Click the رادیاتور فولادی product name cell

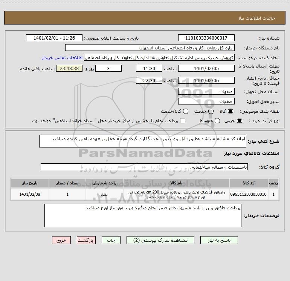pos(176,195)
